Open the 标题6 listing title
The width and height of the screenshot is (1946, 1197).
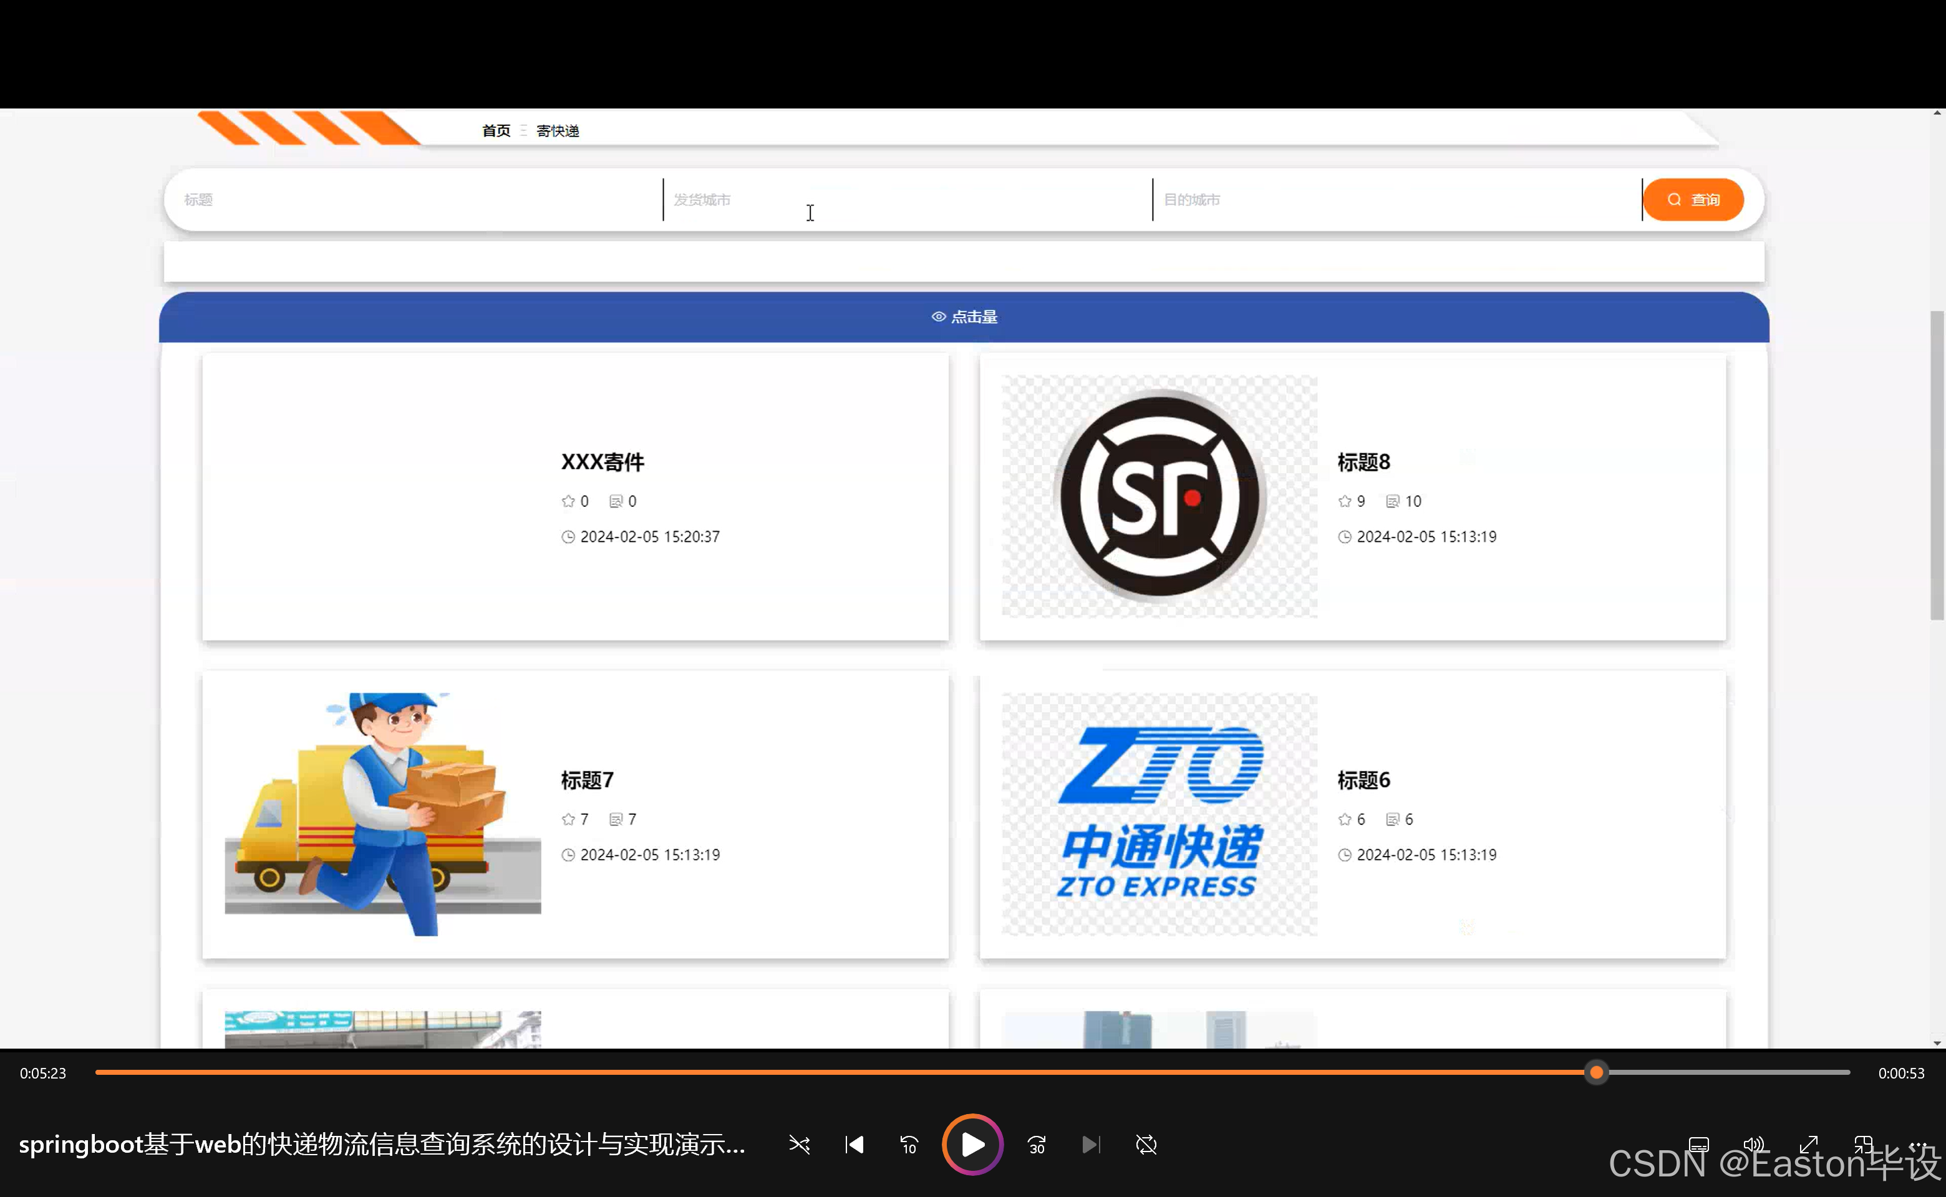tap(1364, 781)
